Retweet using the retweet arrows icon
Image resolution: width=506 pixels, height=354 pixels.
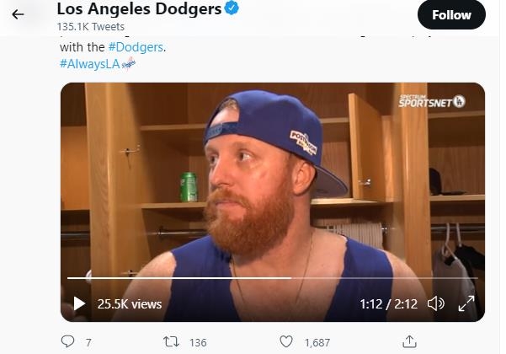[x=170, y=341]
